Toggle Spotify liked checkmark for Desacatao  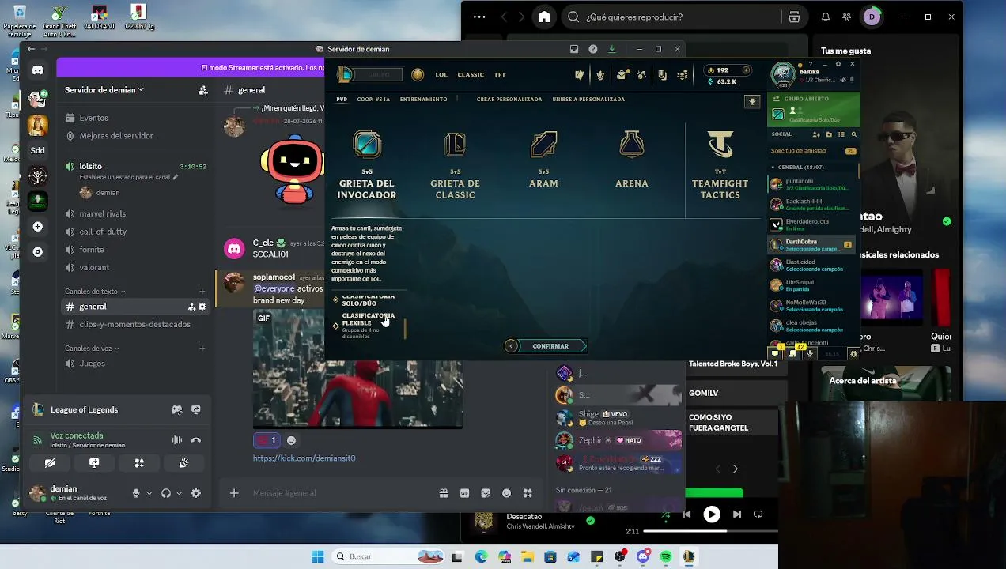tap(590, 521)
